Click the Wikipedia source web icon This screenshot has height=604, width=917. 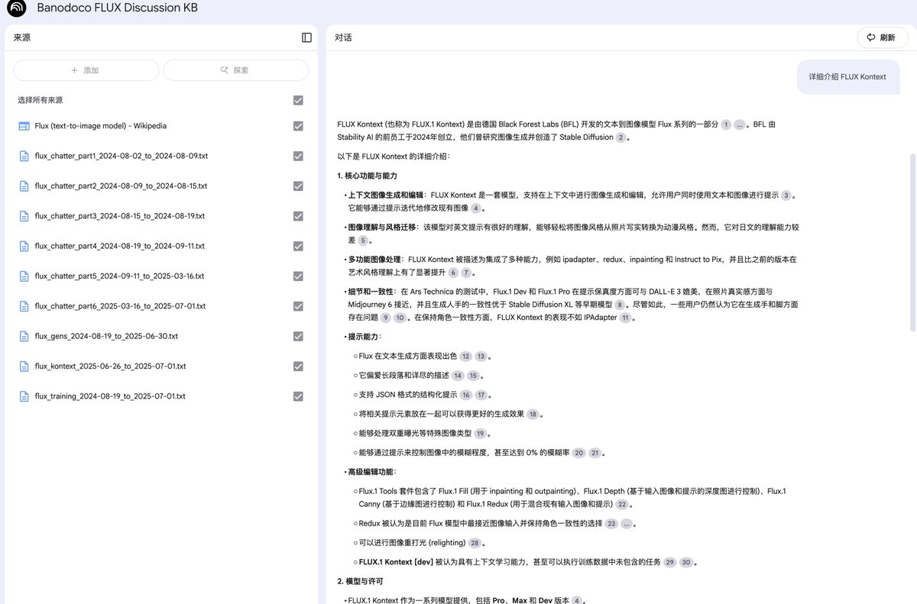pos(24,126)
